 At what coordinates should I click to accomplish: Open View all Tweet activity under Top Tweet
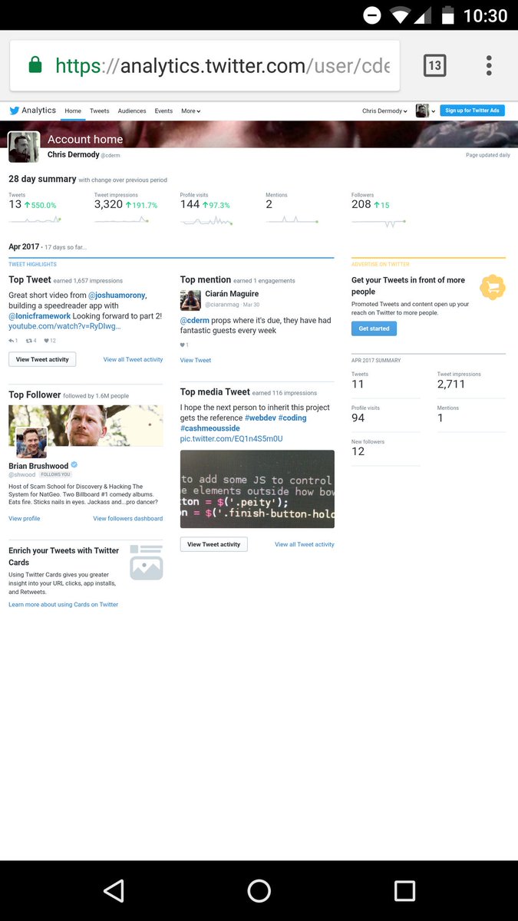click(x=134, y=359)
